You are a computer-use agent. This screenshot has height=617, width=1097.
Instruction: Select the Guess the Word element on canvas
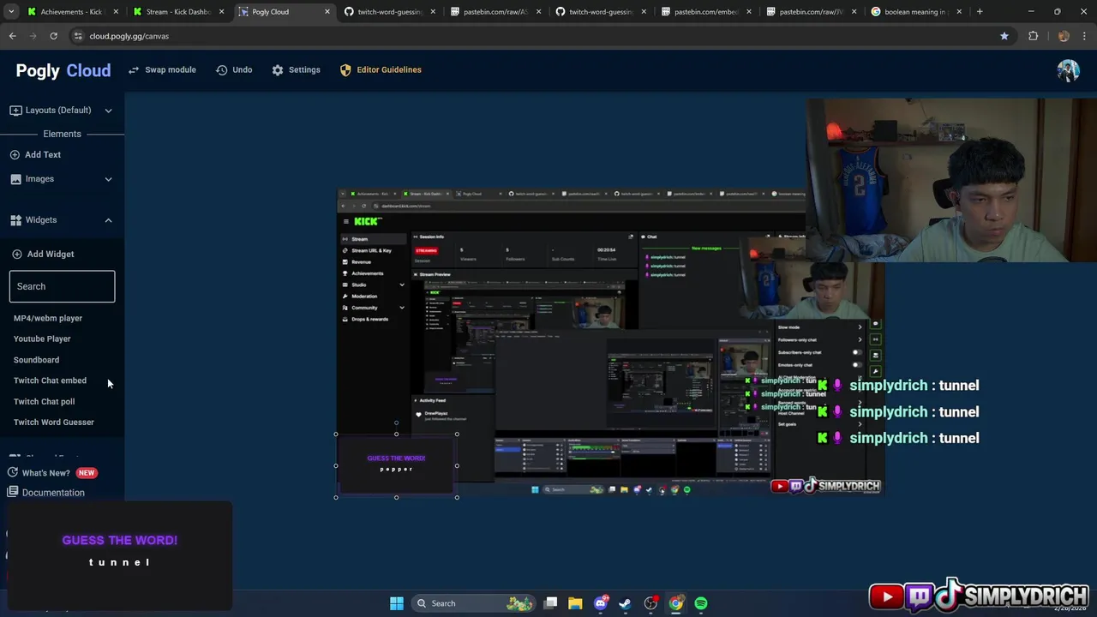click(396, 465)
